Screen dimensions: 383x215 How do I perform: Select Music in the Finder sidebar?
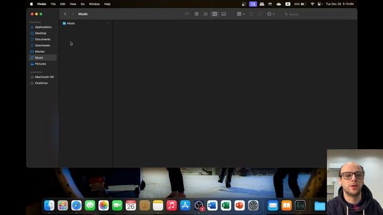pos(42,57)
